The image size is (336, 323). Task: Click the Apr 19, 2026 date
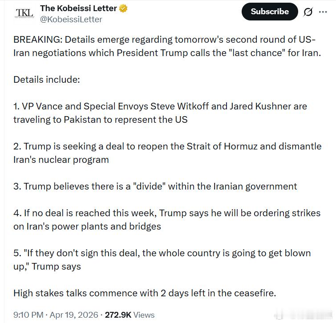(73, 315)
